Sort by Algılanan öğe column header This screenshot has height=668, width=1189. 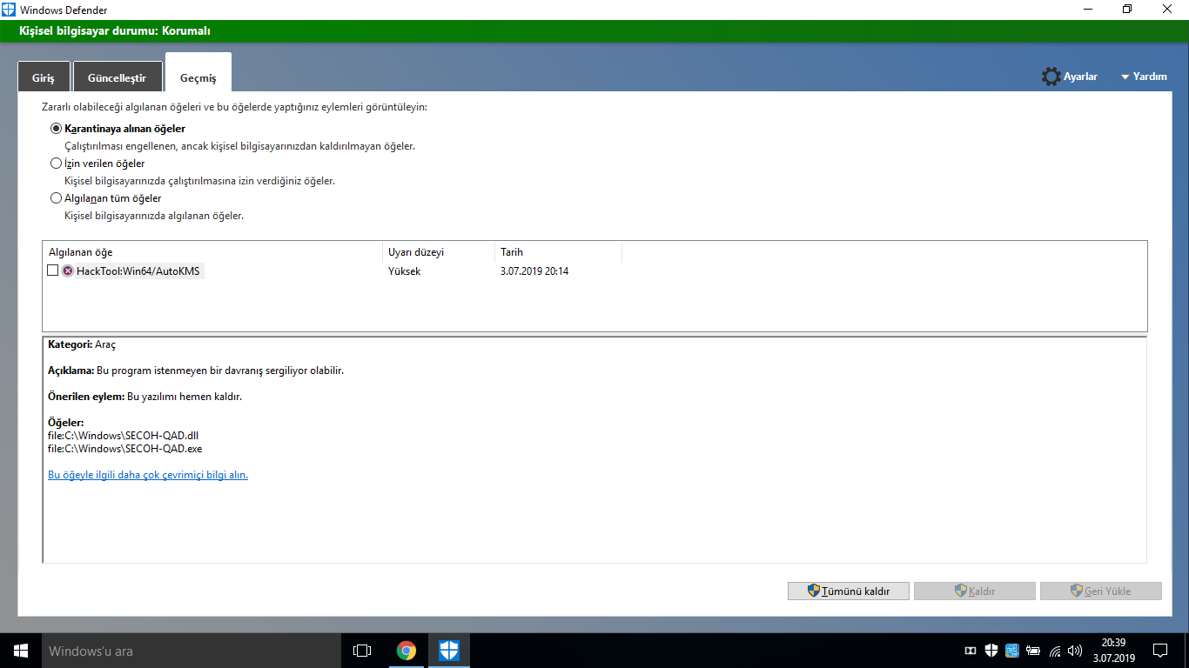click(212, 252)
